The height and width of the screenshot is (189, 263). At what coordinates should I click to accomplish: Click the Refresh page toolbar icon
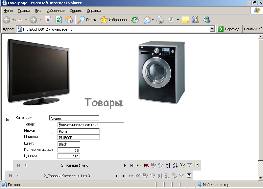pyautogui.click(x=59, y=20)
